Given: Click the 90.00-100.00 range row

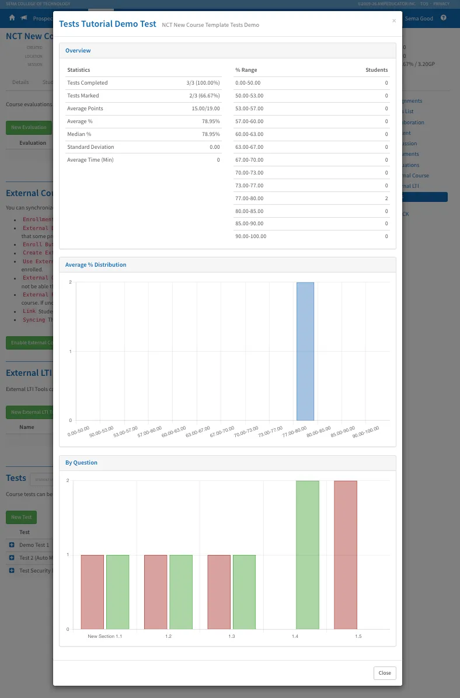Looking at the screenshot, I should point(312,236).
